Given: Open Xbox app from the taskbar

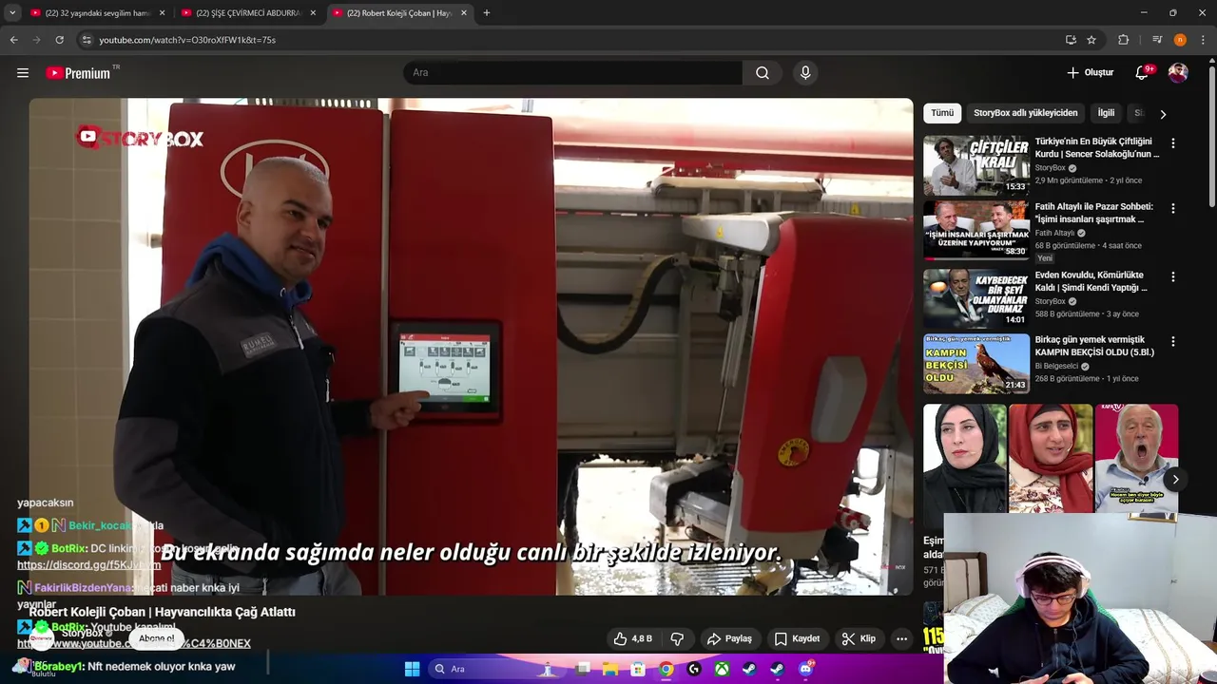Looking at the screenshot, I should click(722, 669).
